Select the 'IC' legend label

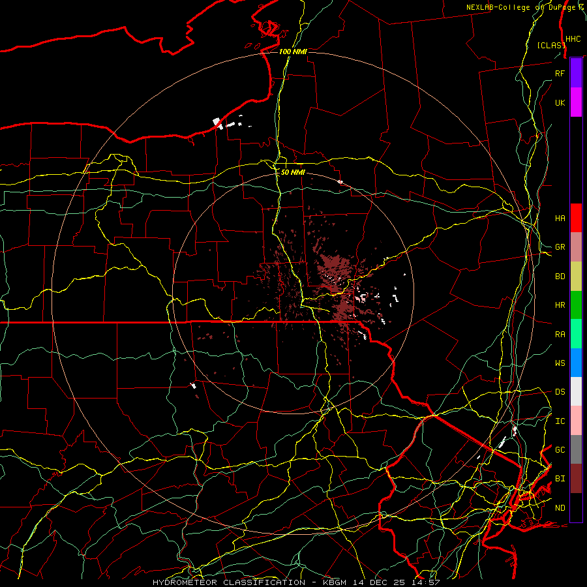tap(560, 421)
